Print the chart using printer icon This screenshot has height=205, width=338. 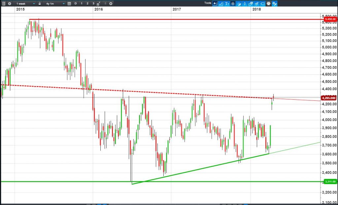point(268,3)
